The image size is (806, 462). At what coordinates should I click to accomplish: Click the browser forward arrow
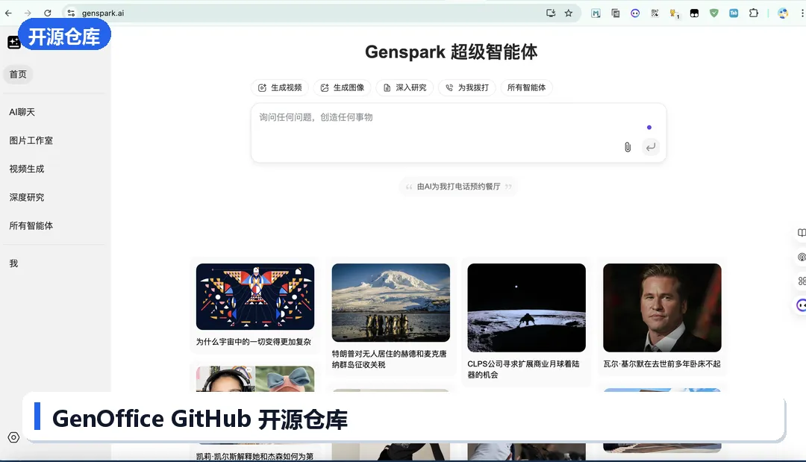click(28, 13)
